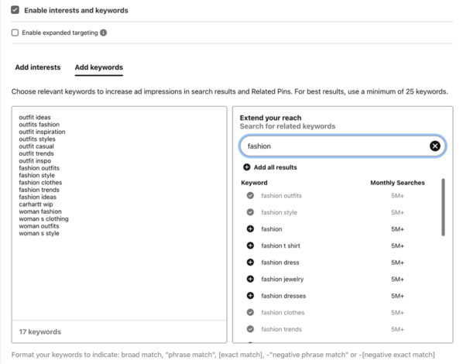Enable expanded targeting checkbox
The width and height of the screenshot is (463, 364).
15,33
